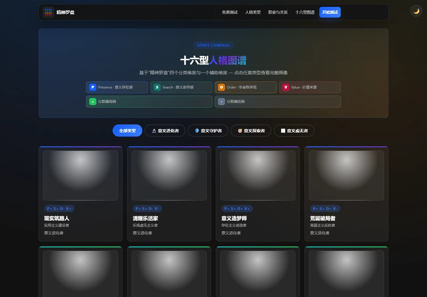Click the P+ S+ O- V+ code badge
Image resolution: width=427 pixels, height=297 pixels.
pyautogui.click(x=59, y=209)
